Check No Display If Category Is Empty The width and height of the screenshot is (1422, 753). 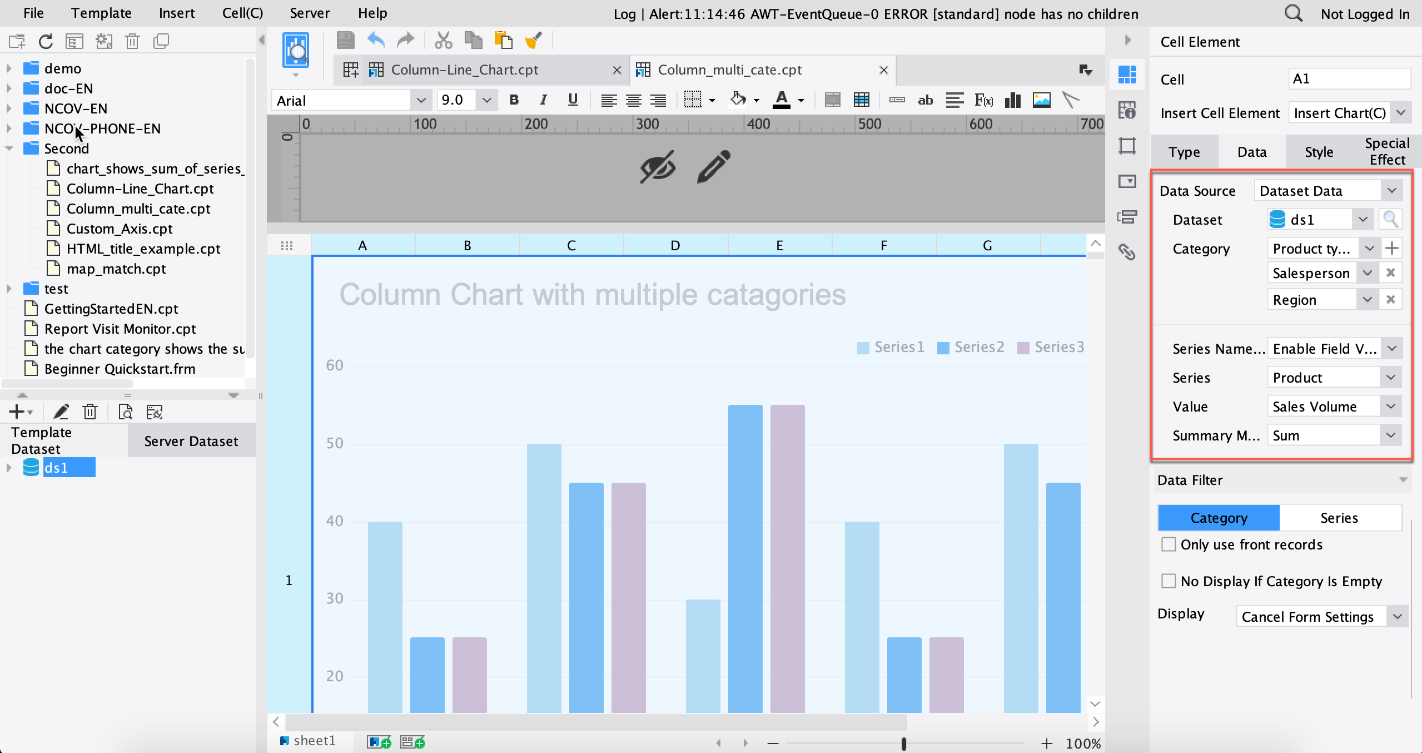[x=1169, y=581]
